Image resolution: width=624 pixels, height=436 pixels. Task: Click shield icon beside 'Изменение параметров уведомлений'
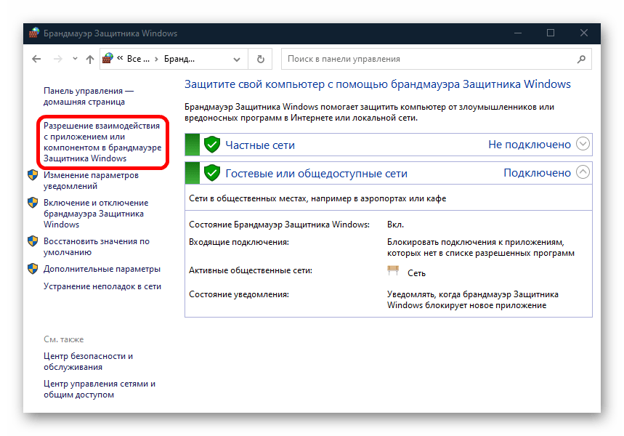33,175
